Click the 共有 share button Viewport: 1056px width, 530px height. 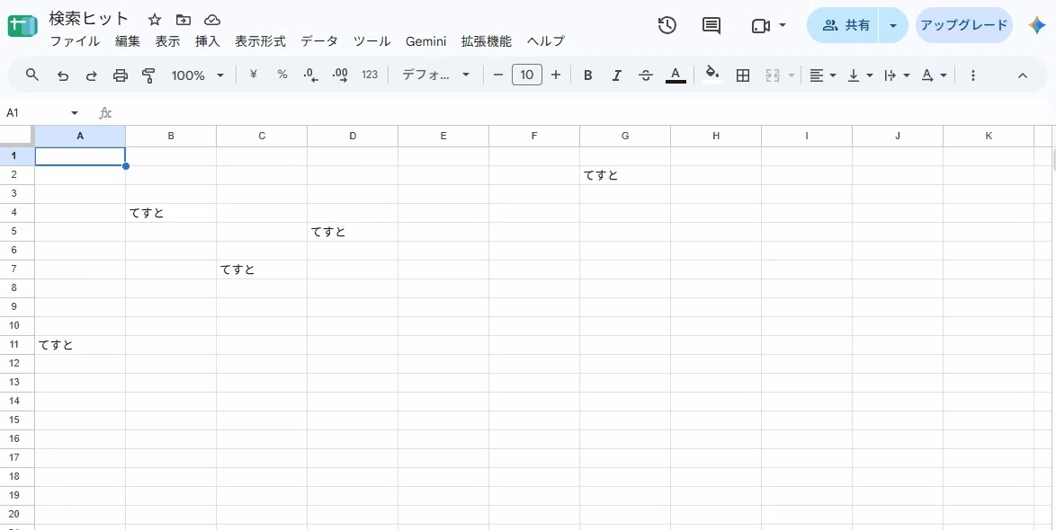pos(843,25)
